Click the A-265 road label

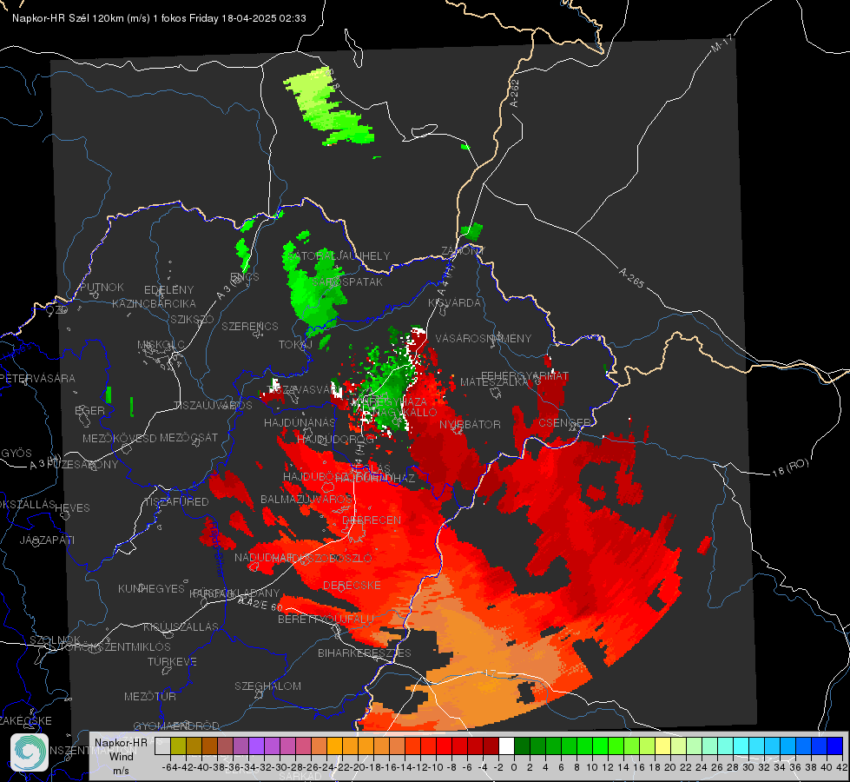pos(631,277)
